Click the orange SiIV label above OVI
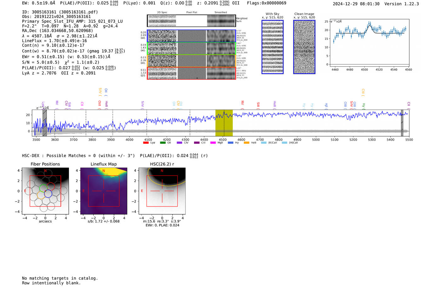441x300 pixels. [x=100, y=92]
